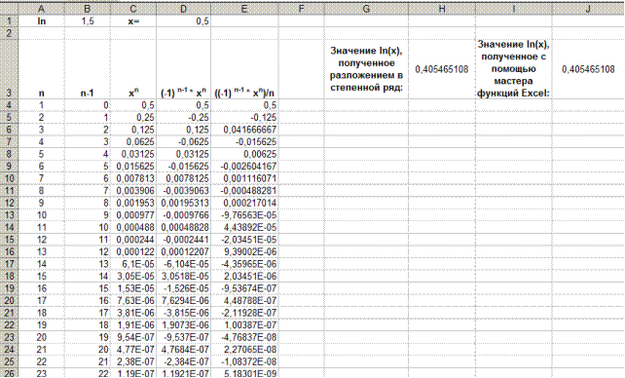
Task: Click cell E17 with -4,35965E-06
Action: click(x=244, y=264)
